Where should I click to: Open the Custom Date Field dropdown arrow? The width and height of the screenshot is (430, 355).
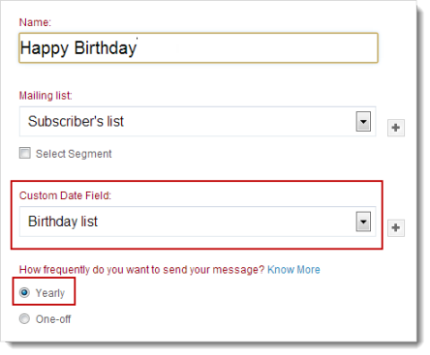(x=363, y=222)
